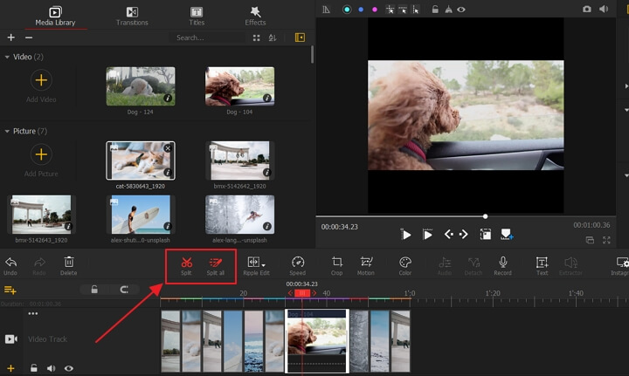
Task: Toggle Video Track visibility eye icon
Action: (68, 369)
